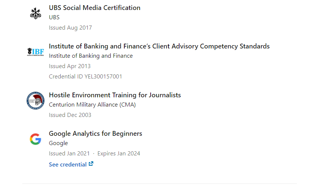Click the UBS three-keys logo icon
Screen dimensions: 332x185
(36, 13)
